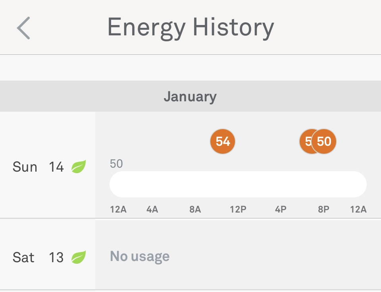Tap the 8A time label

click(x=195, y=209)
